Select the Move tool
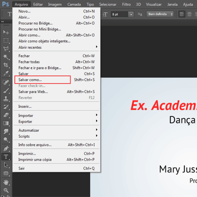Screen dimensions: 197x197 pyautogui.click(x=6, y=32)
